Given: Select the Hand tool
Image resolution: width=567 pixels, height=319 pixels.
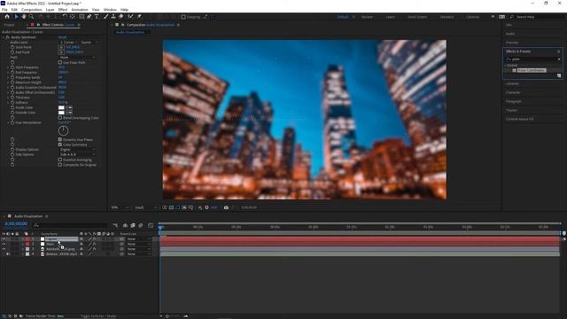Looking at the screenshot, I should click(24, 17).
